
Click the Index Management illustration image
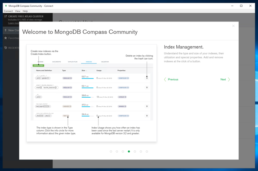[92, 93]
